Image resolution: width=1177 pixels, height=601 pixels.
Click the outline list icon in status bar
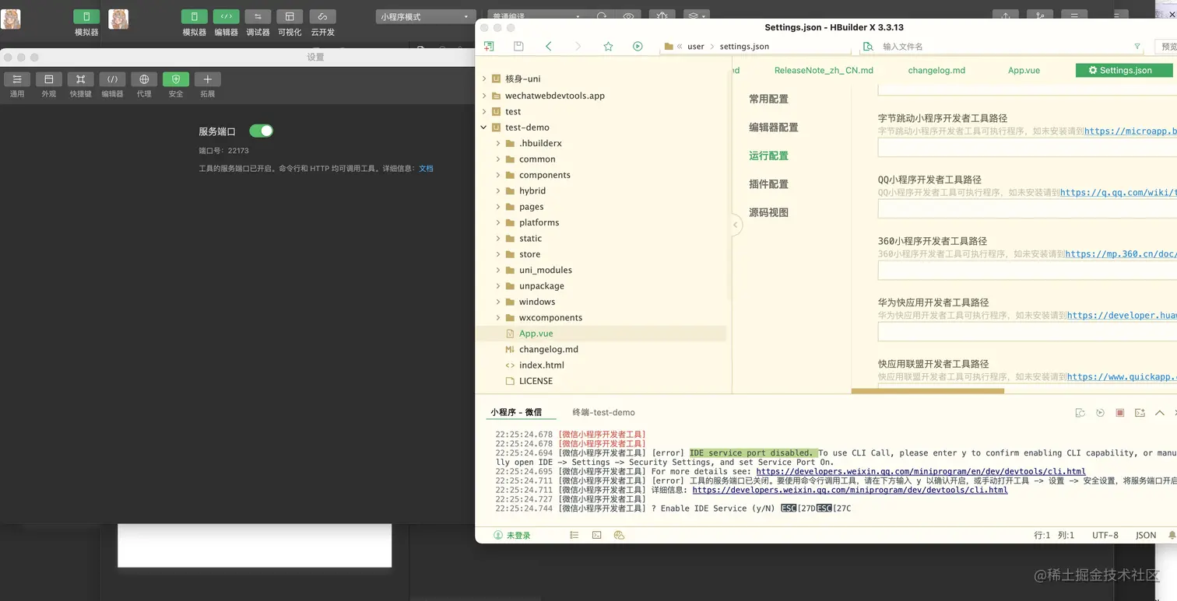(x=574, y=535)
